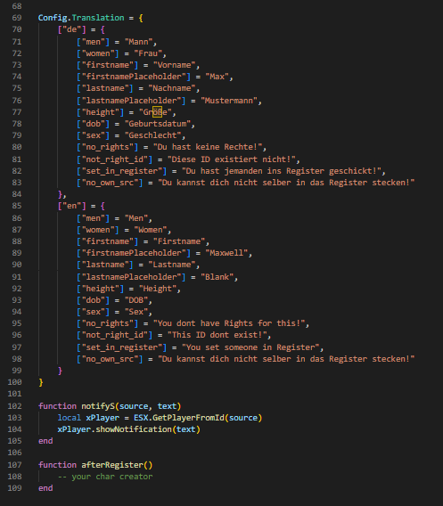This screenshot has height=506, width=443.
Task: Click the "Firstname" string value
Action: click(179, 241)
